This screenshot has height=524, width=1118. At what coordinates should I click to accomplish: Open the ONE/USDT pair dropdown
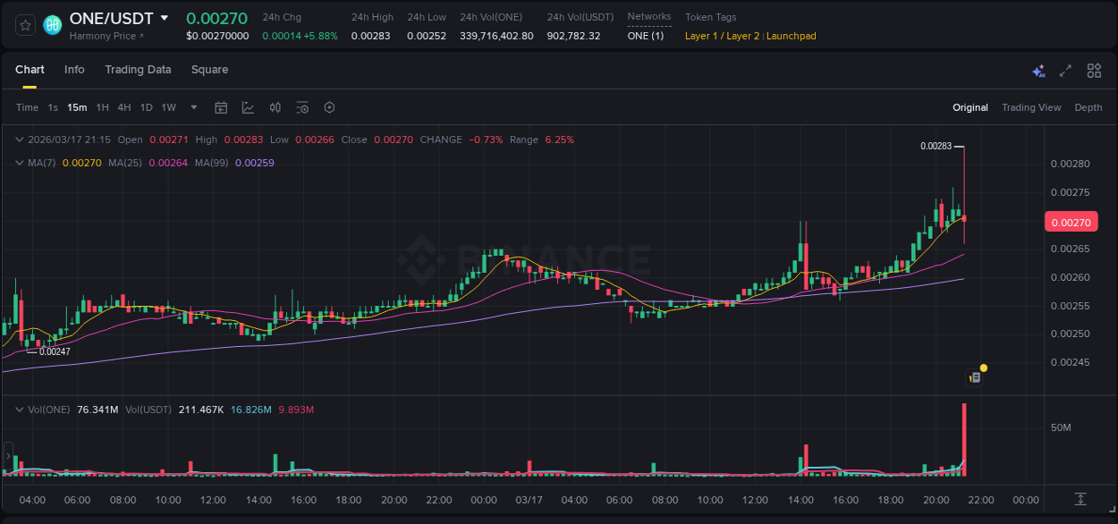(165, 17)
